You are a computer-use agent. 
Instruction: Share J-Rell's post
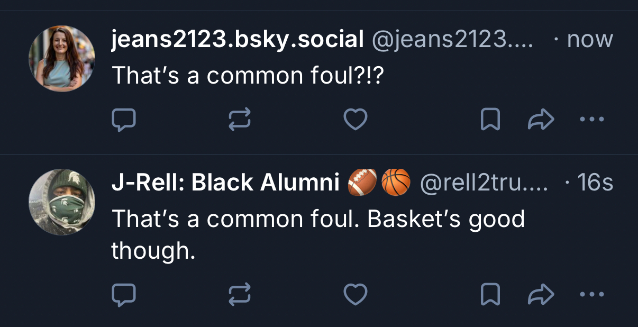pyautogui.click(x=541, y=295)
